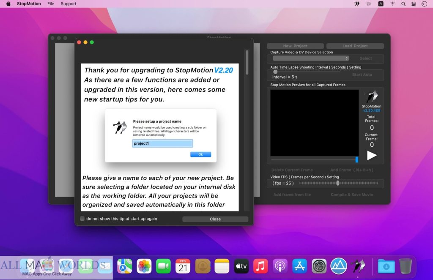The image size is (433, 280).
Task: Close the startup tips window
Action: point(215,219)
